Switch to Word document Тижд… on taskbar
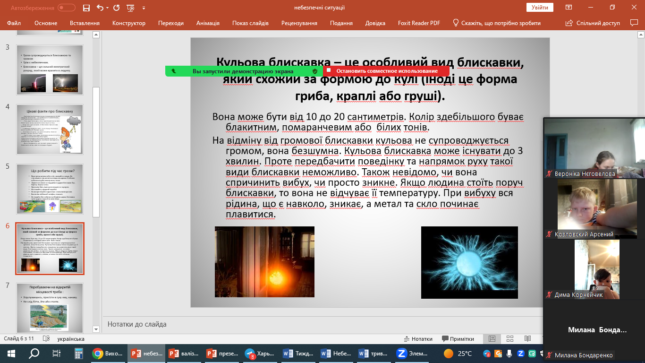This screenshot has height=363, width=645. 298,353
